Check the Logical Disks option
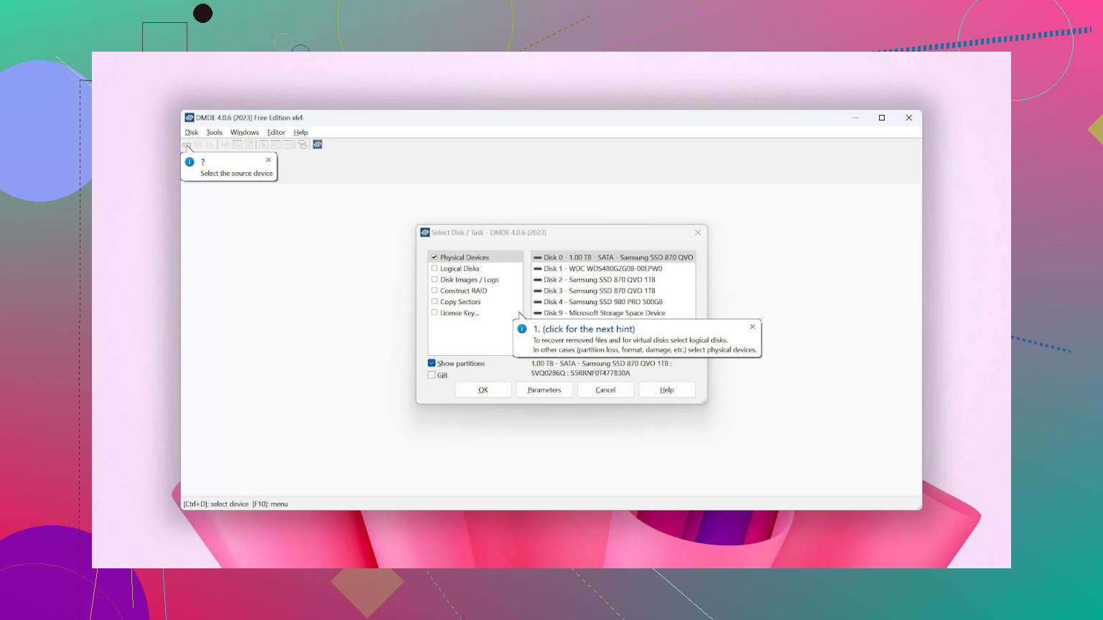The width and height of the screenshot is (1103, 620). click(434, 268)
